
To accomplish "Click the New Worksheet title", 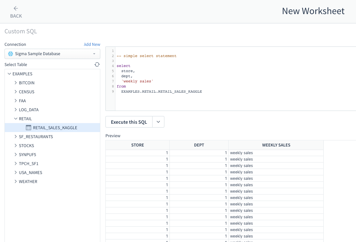I will [x=313, y=11].
